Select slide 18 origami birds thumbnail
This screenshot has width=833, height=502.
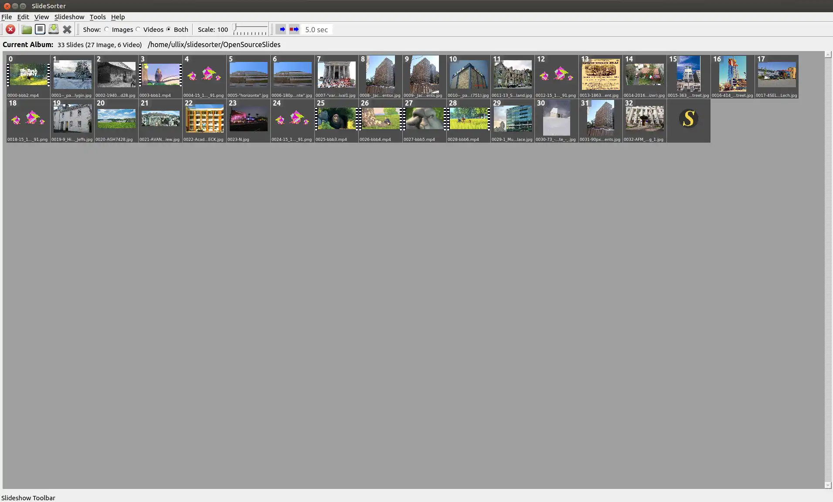28,120
